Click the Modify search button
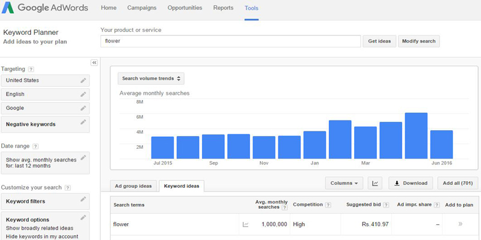Viewport: 481px width, 240px height. click(418, 41)
